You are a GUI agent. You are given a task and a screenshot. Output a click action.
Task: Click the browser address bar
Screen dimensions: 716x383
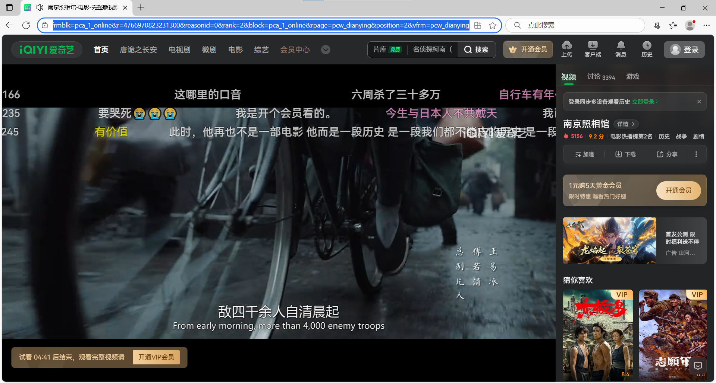[x=261, y=25]
